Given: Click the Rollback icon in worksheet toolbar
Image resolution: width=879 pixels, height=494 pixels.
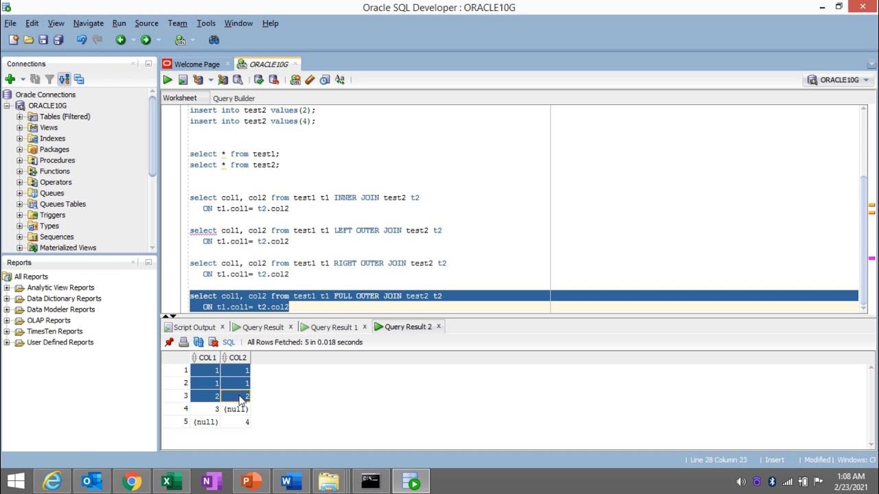Looking at the screenshot, I should pyautogui.click(x=274, y=80).
